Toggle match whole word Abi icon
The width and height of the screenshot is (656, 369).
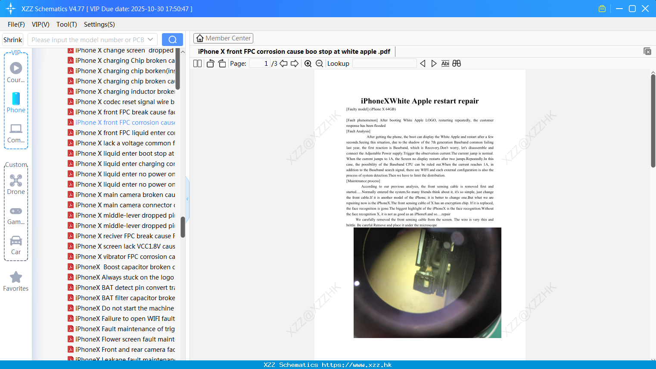click(445, 64)
